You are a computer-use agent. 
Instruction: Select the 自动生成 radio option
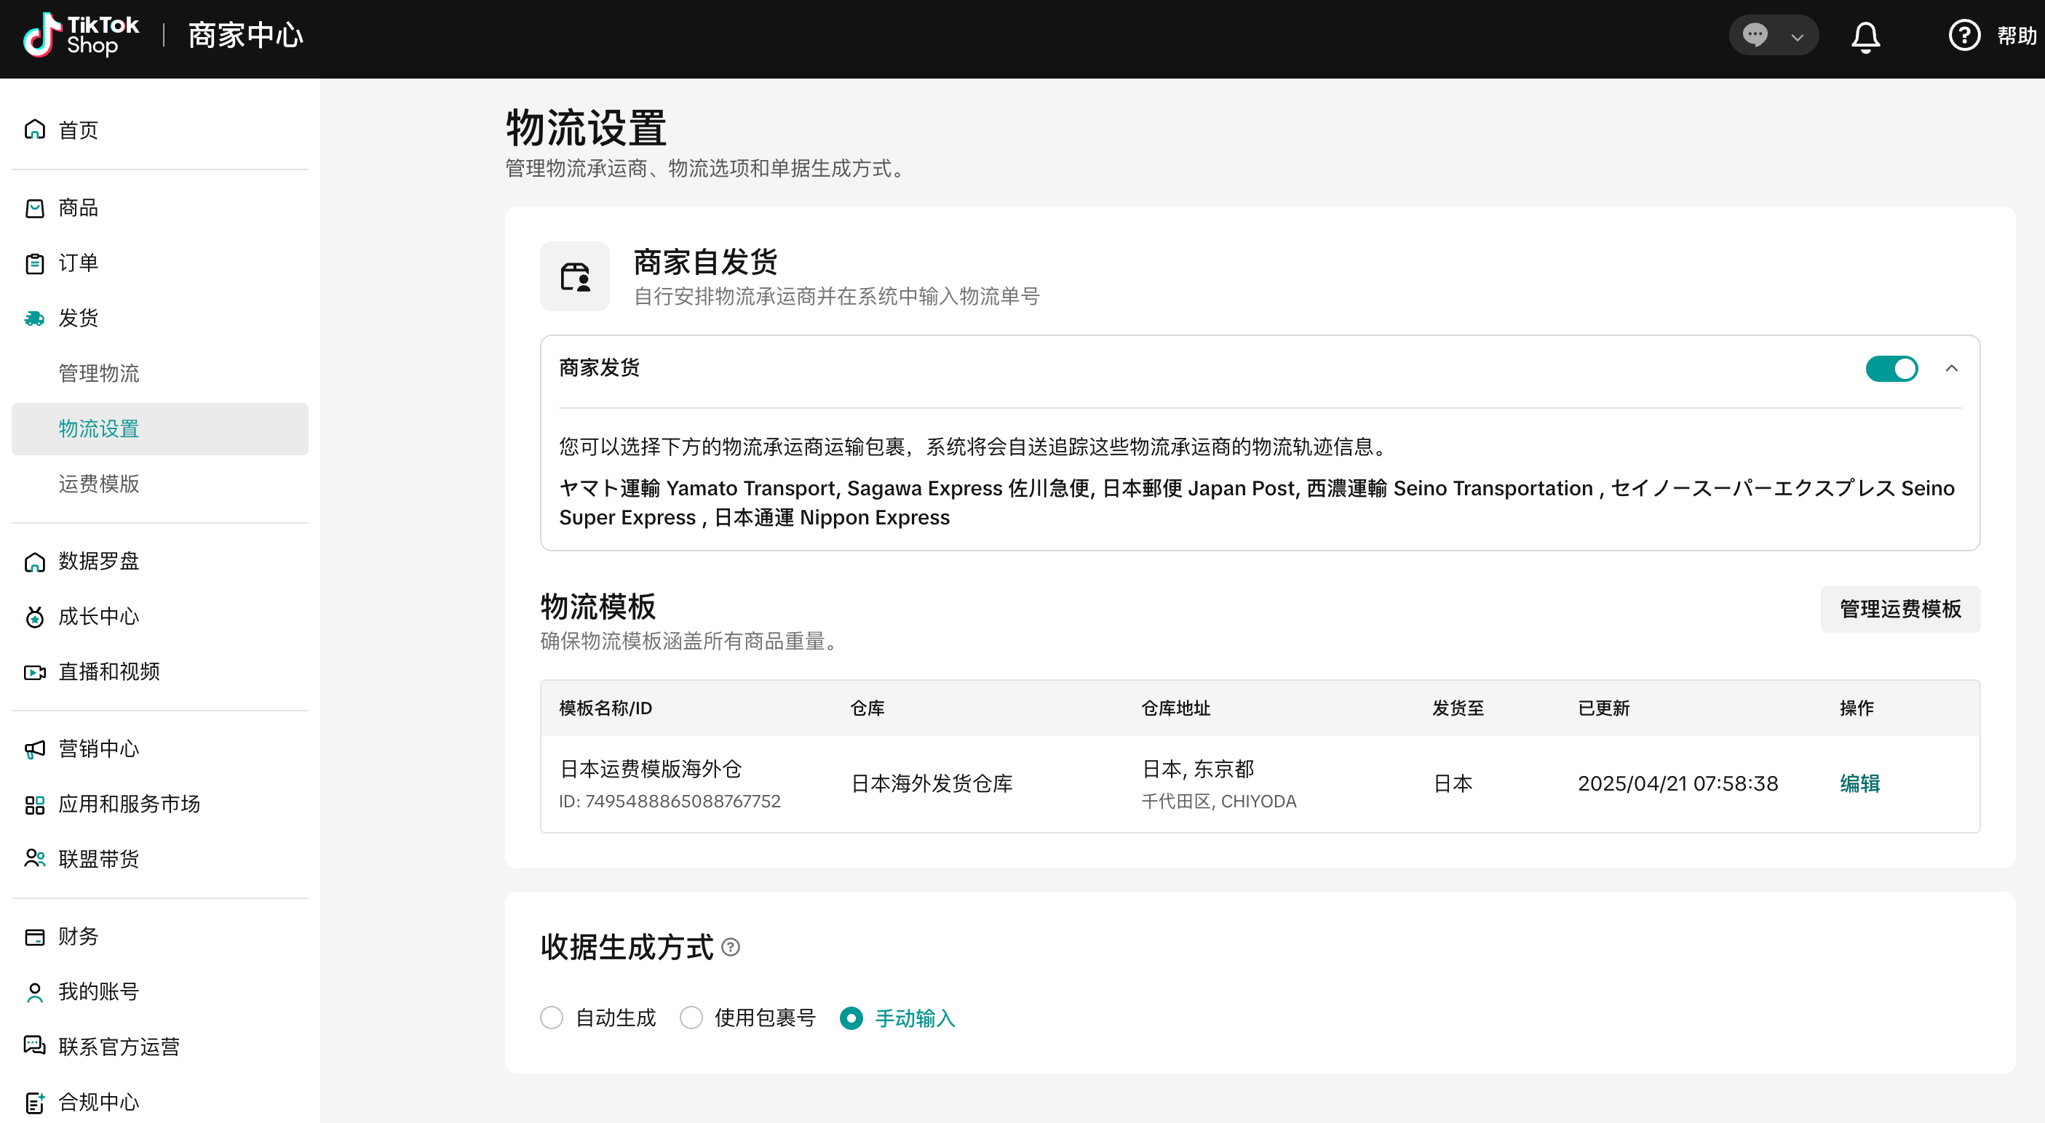pyautogui.click(x=552, y=1018)
